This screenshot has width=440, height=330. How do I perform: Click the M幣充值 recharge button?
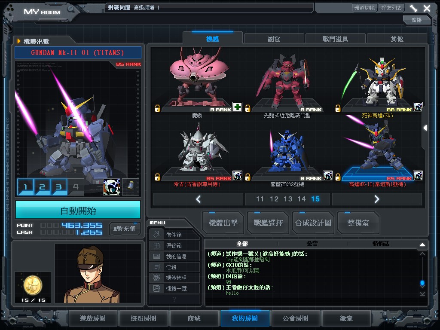[125, 229]
